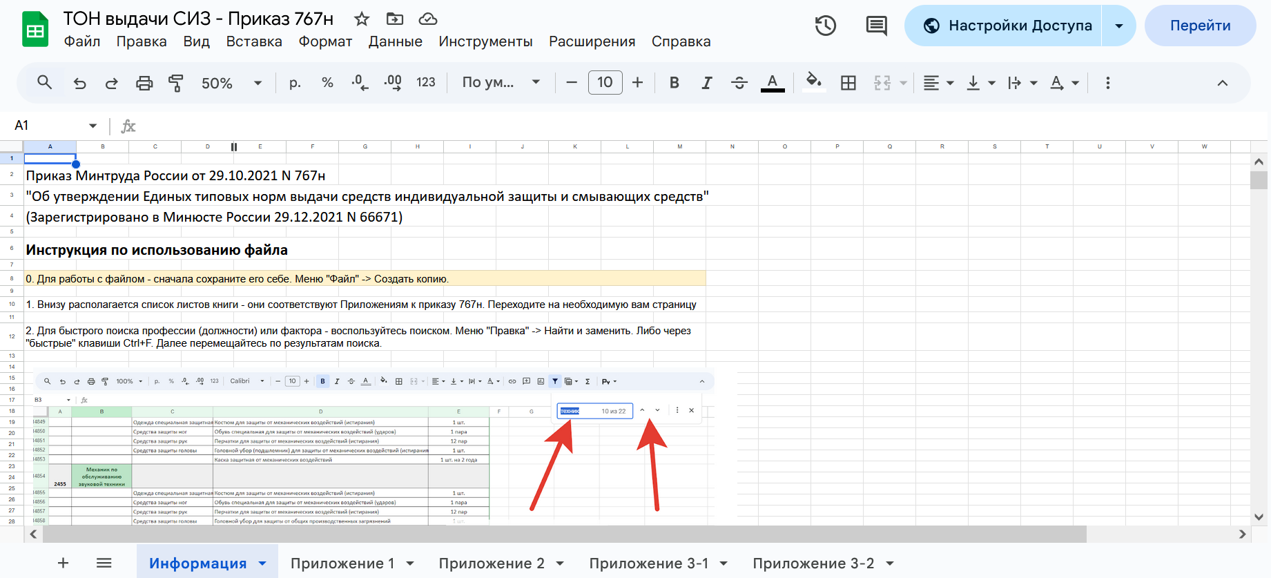Open the search magnifier tool
The image size is (1271, 578).
45,83
